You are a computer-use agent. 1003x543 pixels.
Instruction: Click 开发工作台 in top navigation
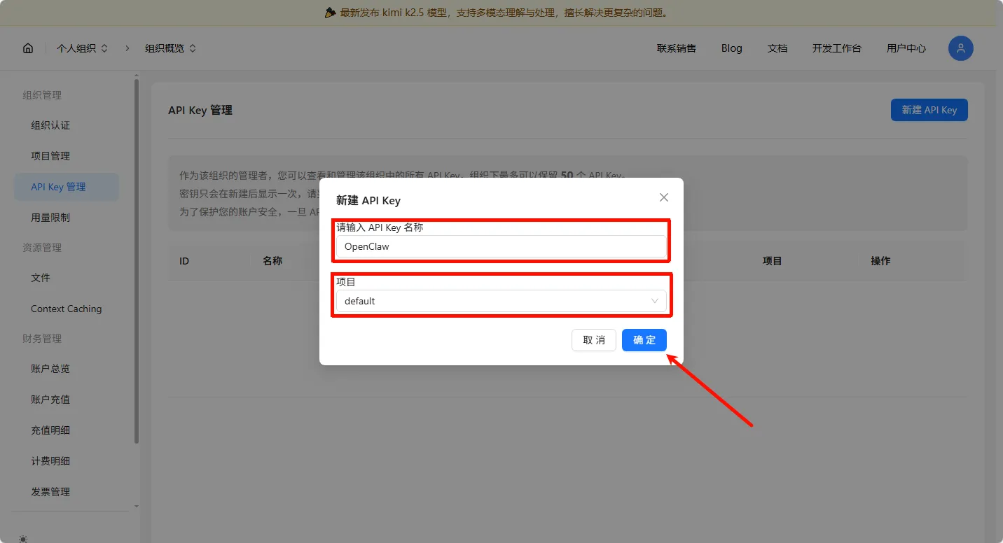tap(836, 48)
